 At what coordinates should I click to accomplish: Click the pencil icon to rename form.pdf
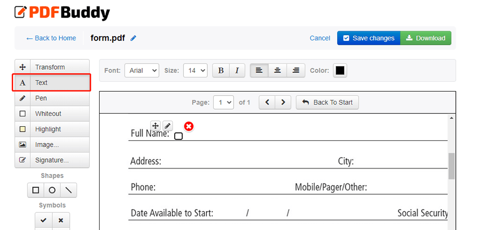(x=133, y=38)
